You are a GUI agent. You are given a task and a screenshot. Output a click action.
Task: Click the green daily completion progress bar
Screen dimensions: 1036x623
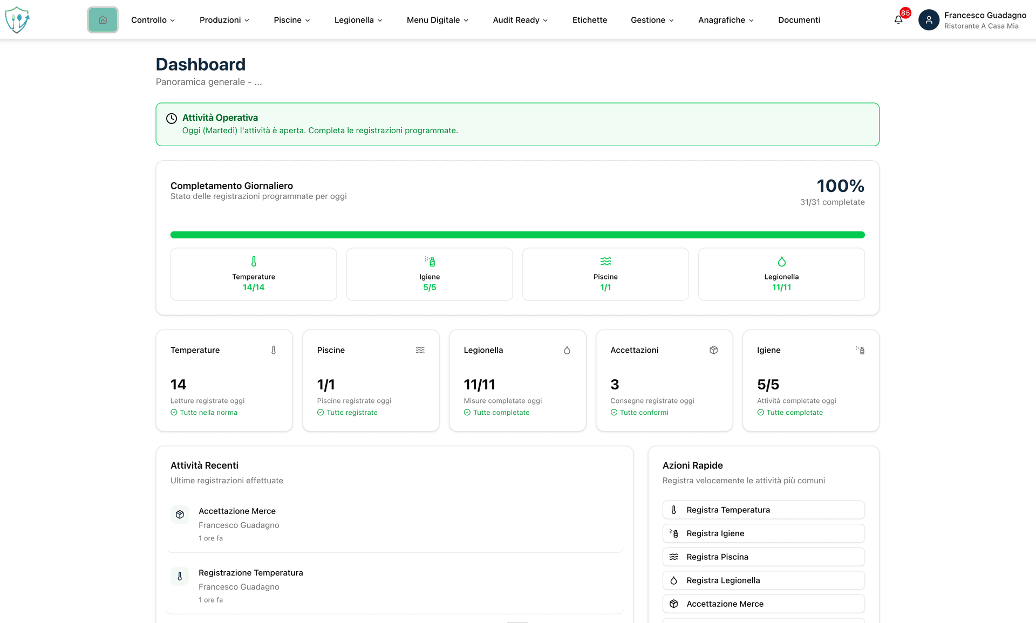point(517,235)
